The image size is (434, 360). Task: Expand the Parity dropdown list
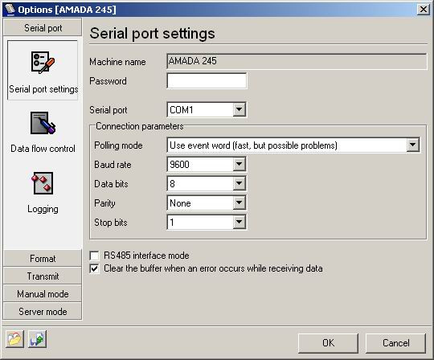(x=240, y=202)
